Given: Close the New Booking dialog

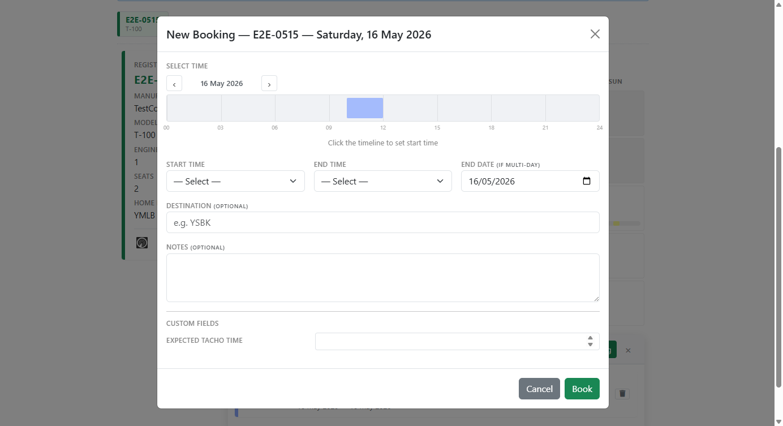Looking at the screenshot, I should click(x=595, y=34).
